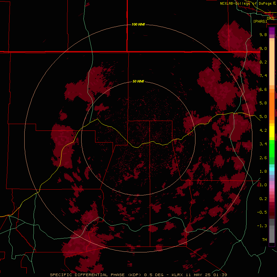Click the gray segment at color bar bottom
The image size is (277, 277).
pos(272,236)
